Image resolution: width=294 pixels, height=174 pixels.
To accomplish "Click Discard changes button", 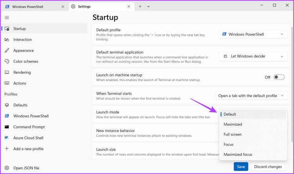I will (x=268, y=167).
